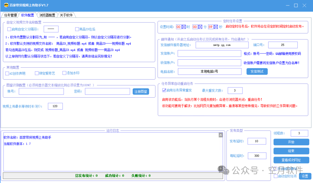
Task: Toggle the 开启邮件通知 checkbox
Action: tap(276, 169)
